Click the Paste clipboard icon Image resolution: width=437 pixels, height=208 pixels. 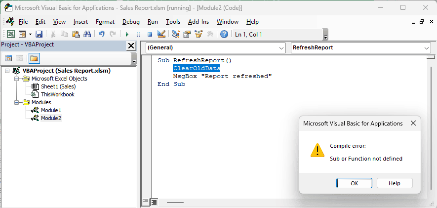pyautogui.click(x=76, y=34)
